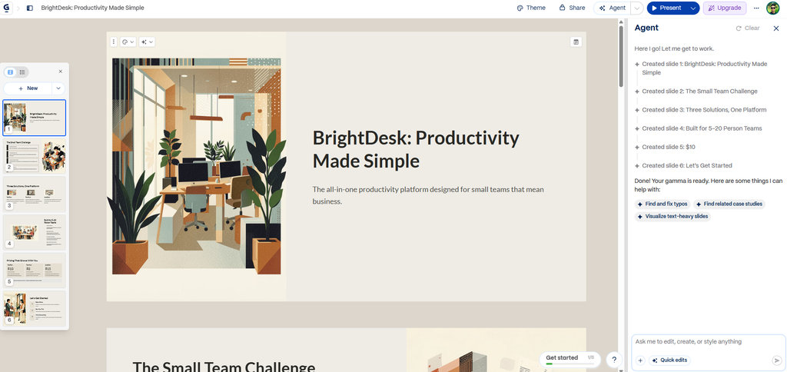Open the card options dots menu
Image resolution: width=787 pixels, height=372 pixels.
pos(114,42)
